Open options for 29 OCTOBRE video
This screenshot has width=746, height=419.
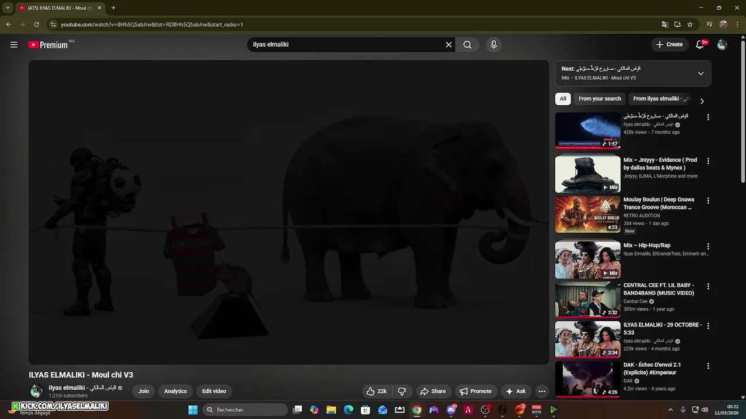pyautogui.click(x=708, y=326)
